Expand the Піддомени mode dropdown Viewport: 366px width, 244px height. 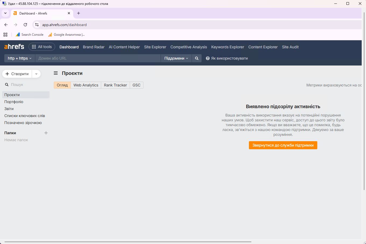tap(176, 58)
